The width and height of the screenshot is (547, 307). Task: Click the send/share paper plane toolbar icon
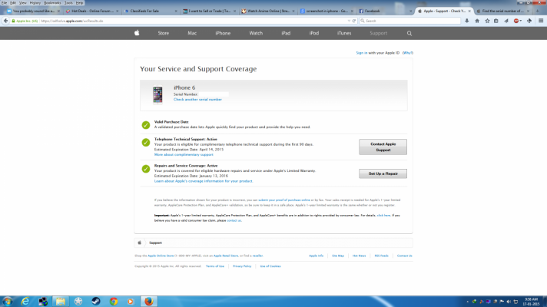point(506,21)
